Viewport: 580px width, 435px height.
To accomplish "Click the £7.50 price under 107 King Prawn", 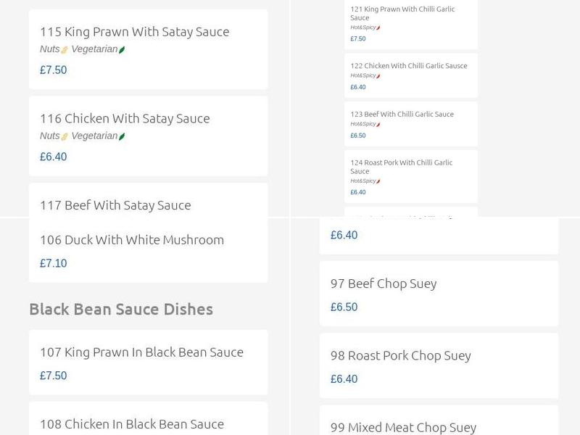I will pyautogui.click(x=52, y=376).
